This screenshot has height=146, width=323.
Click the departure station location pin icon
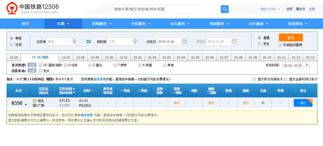74,41
